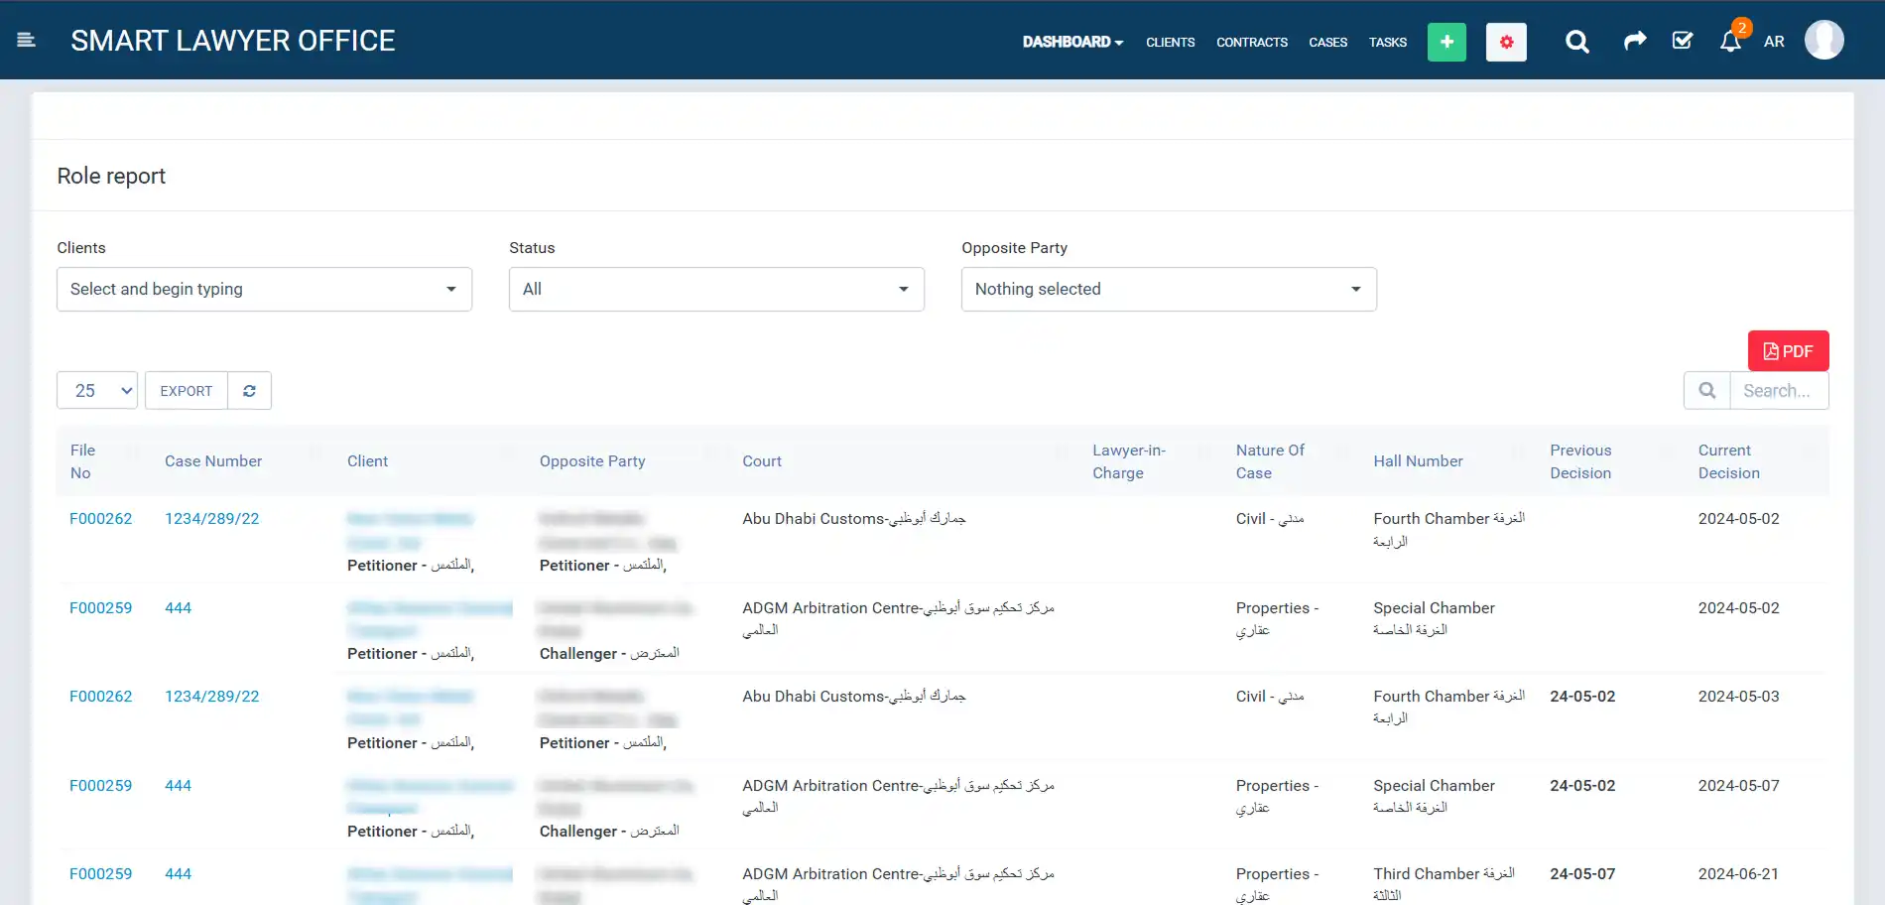Open notifications with the bell icon
Screen dimensions: 1885x905
1729,42
